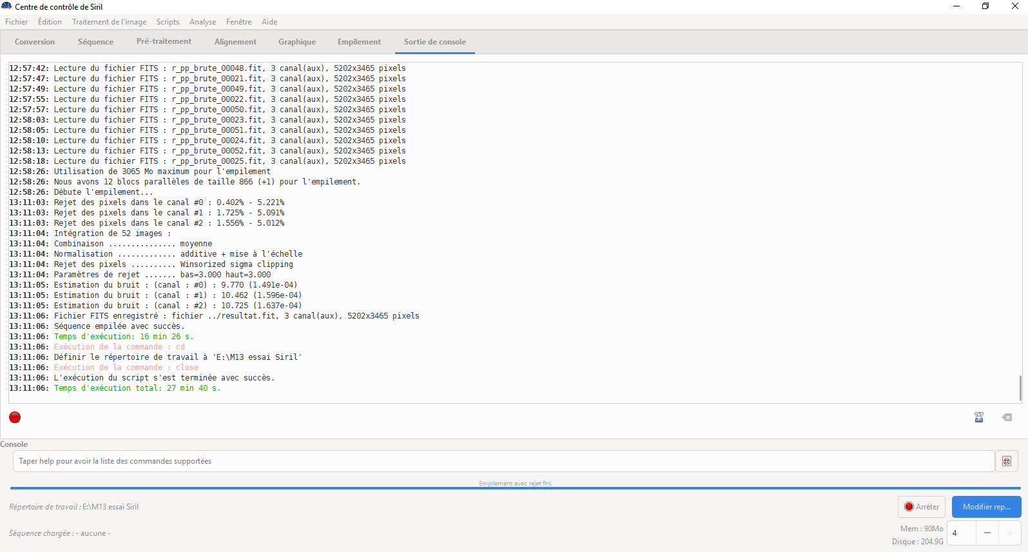Increase the thread count with plus

coord(1010,533)
